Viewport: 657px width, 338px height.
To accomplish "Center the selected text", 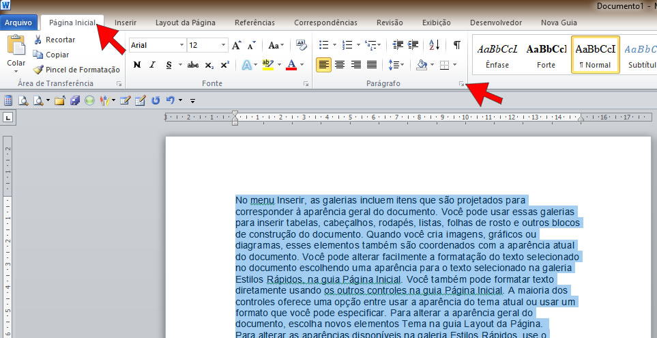I will pos(340,65).
